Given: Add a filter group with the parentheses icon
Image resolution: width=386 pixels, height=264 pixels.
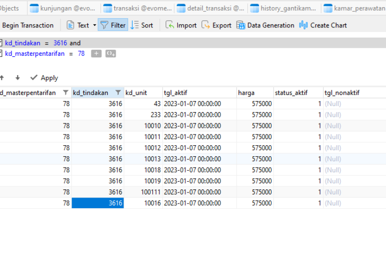Looking at the screenshot, I should (111, 53).
